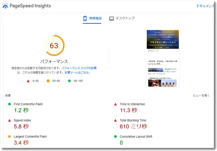Click the 90–100 range legend text
Screen dimensions: 217x151
78,81
